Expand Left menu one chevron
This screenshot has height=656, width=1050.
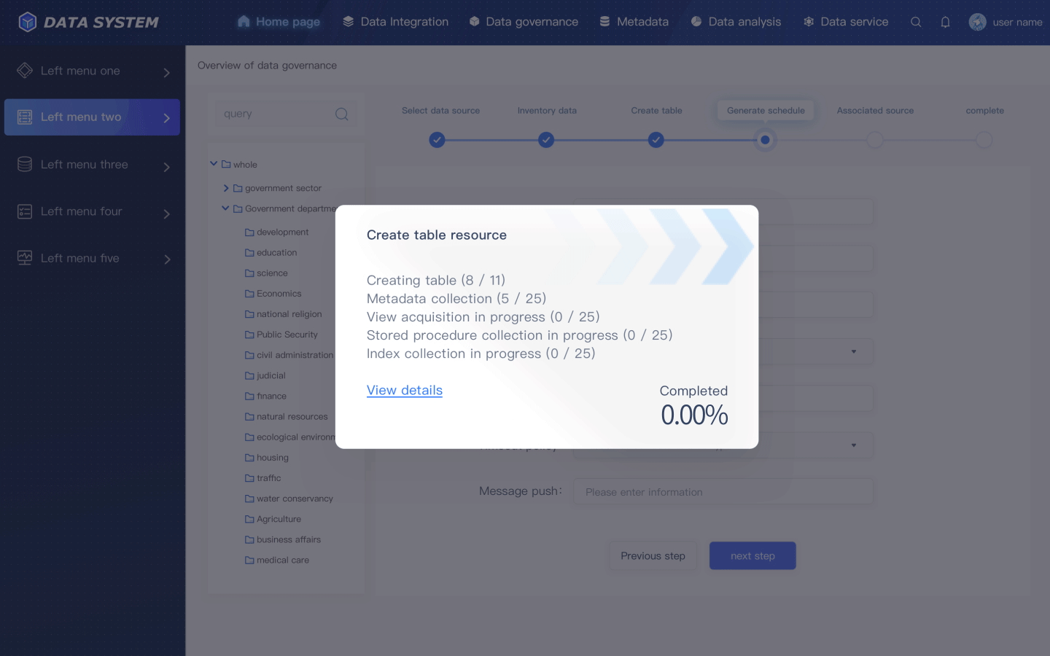point(166,72)
